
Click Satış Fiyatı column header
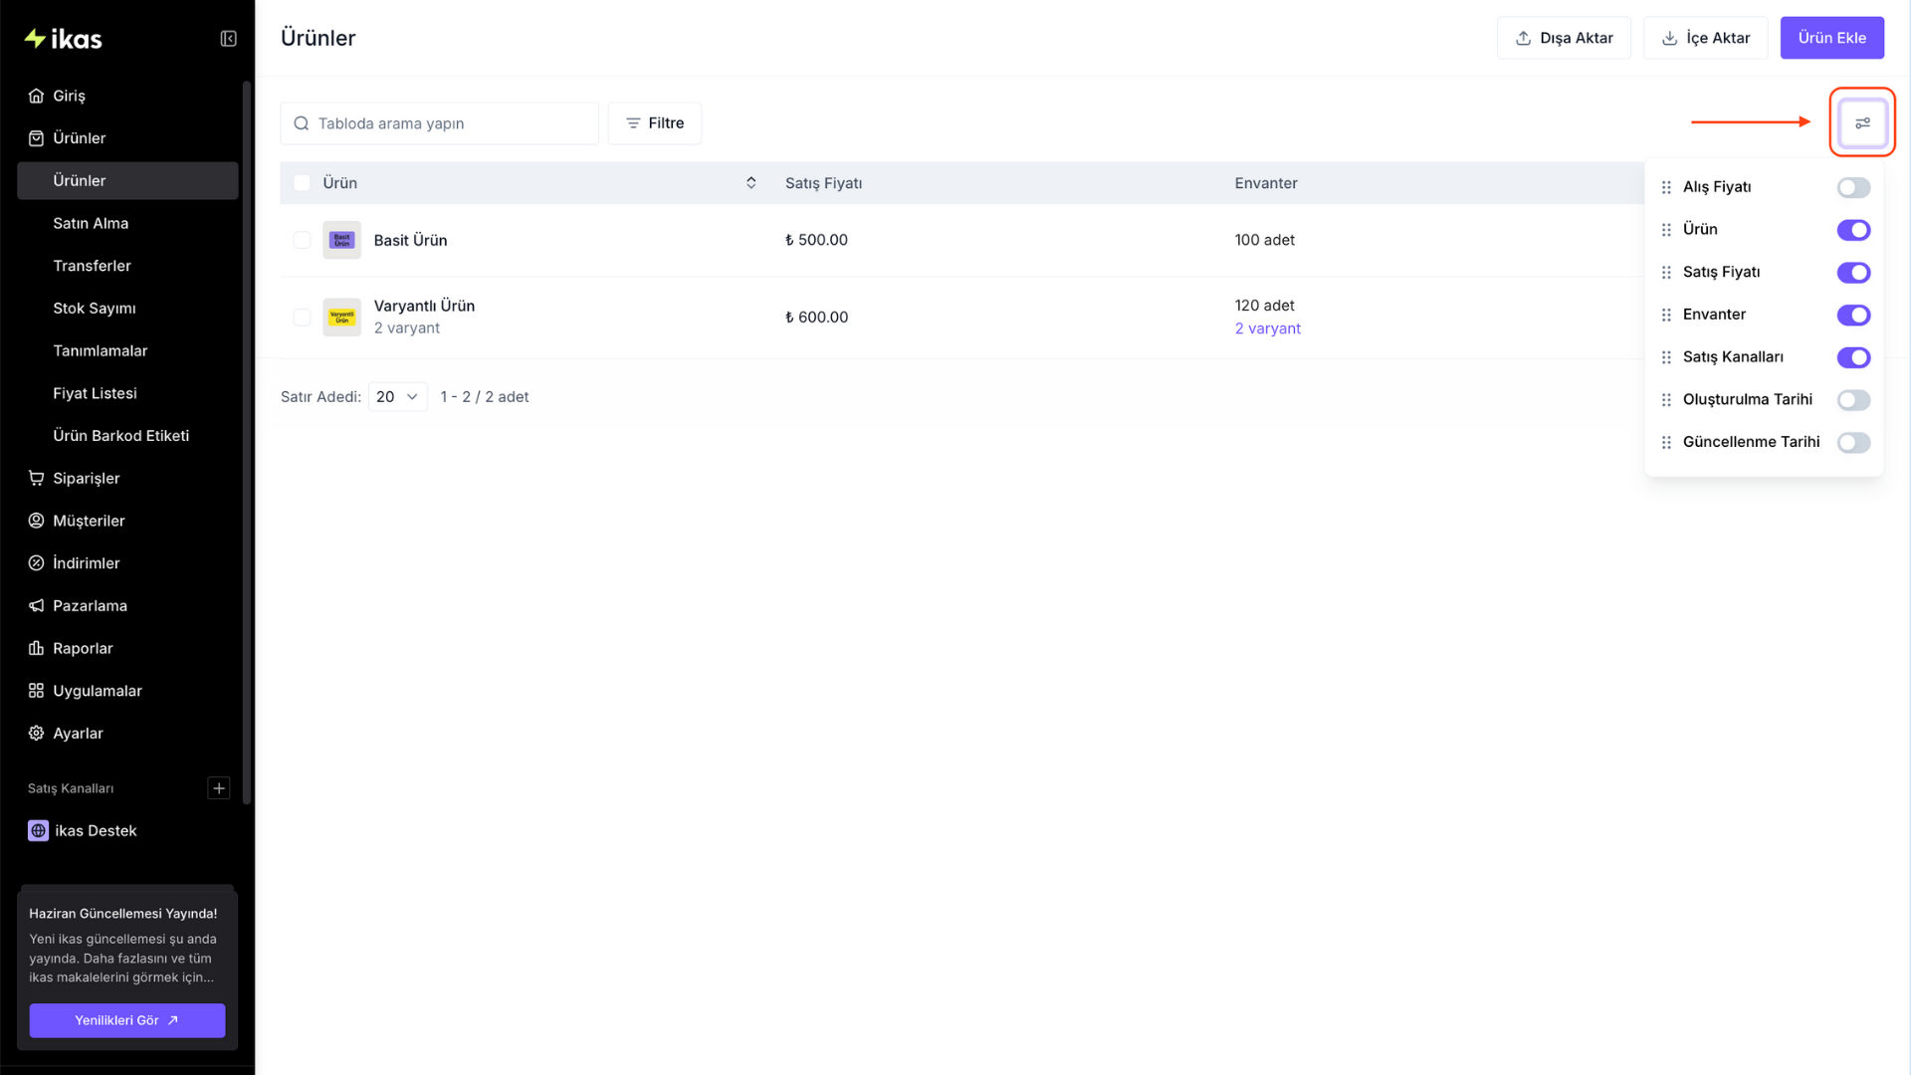(823, 183)
